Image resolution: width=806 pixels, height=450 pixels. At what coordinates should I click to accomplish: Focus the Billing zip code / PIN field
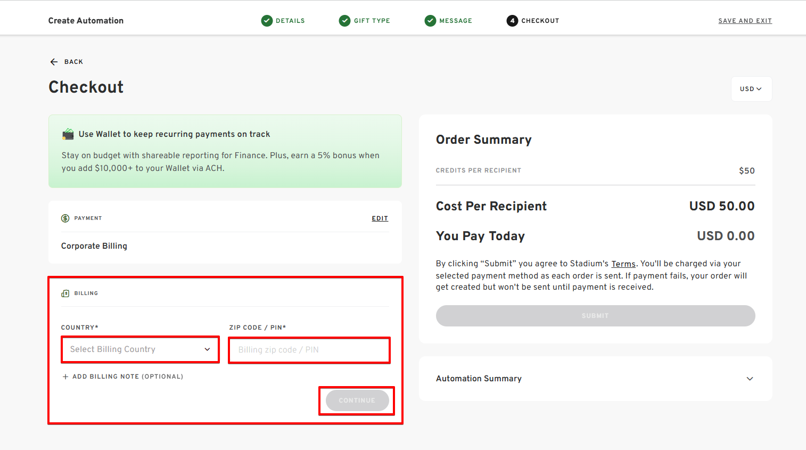coord(309,350)
